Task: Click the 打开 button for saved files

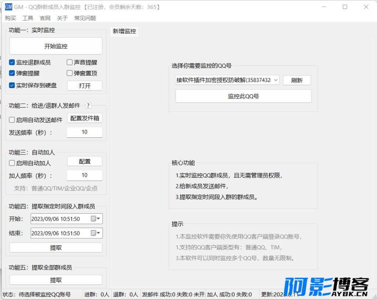Action: pyautogui.click(x=85, y=86)
